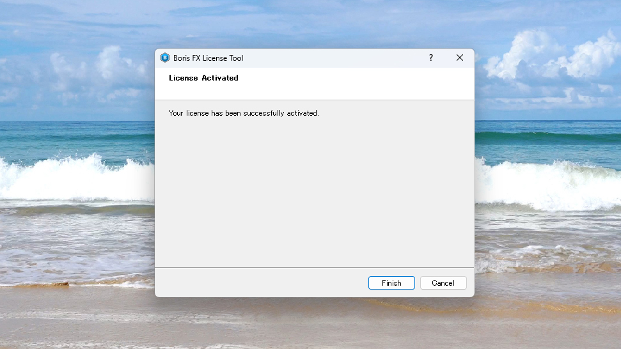Close the Boris FX License Tool dialog
Image resolution: width=621 pixels, height=349 pixels.
[x=459, y=58]
